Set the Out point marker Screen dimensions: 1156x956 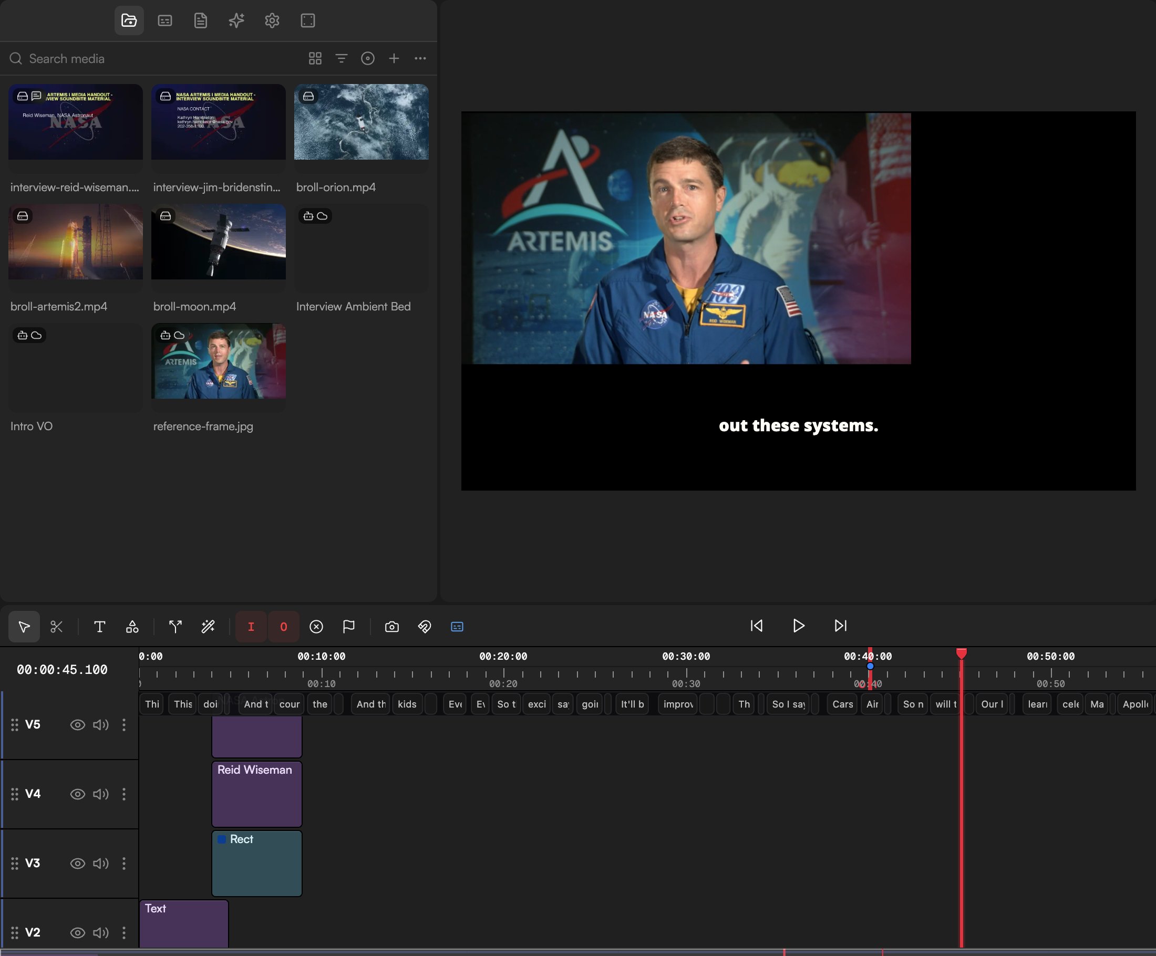click(284, 626)
